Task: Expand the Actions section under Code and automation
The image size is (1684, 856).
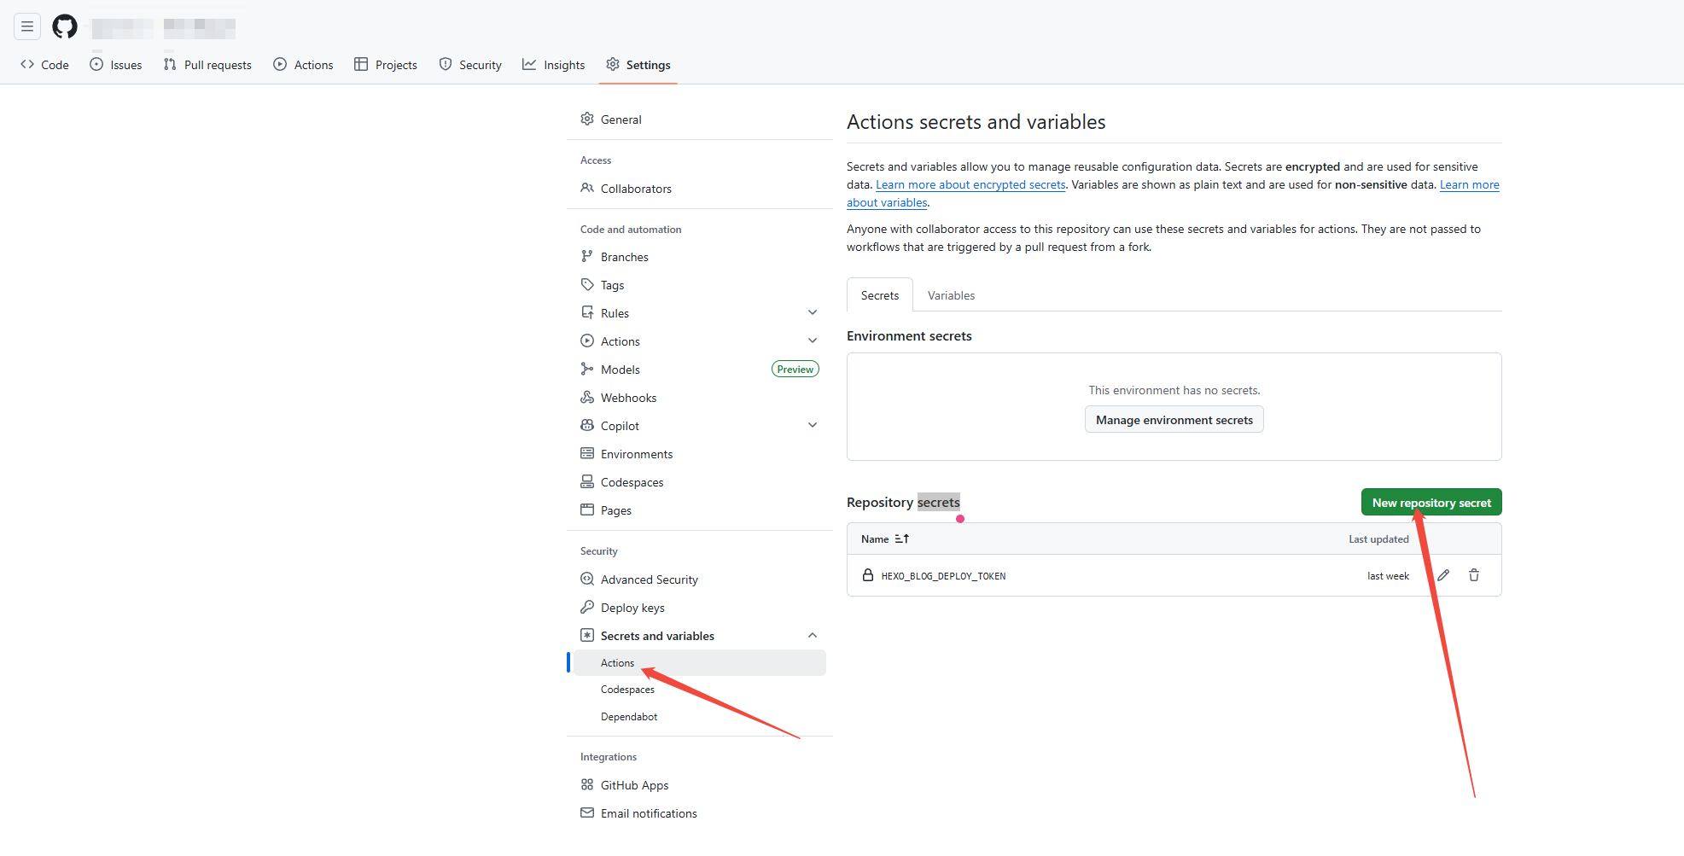Action: pos(813,341)
